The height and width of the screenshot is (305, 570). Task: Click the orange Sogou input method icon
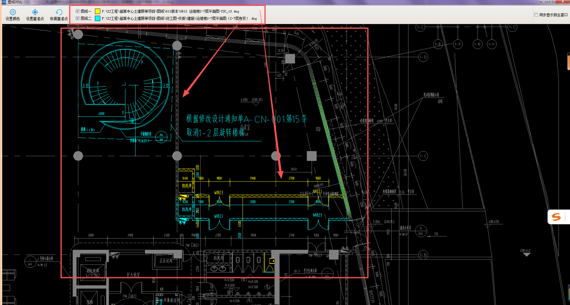[x=556, y=217]
